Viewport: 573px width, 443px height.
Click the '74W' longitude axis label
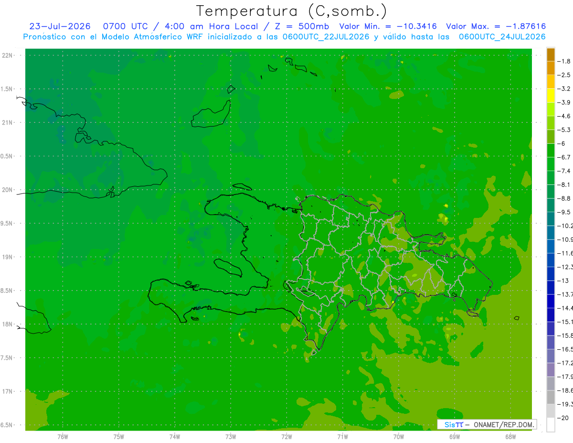point(175,437)
